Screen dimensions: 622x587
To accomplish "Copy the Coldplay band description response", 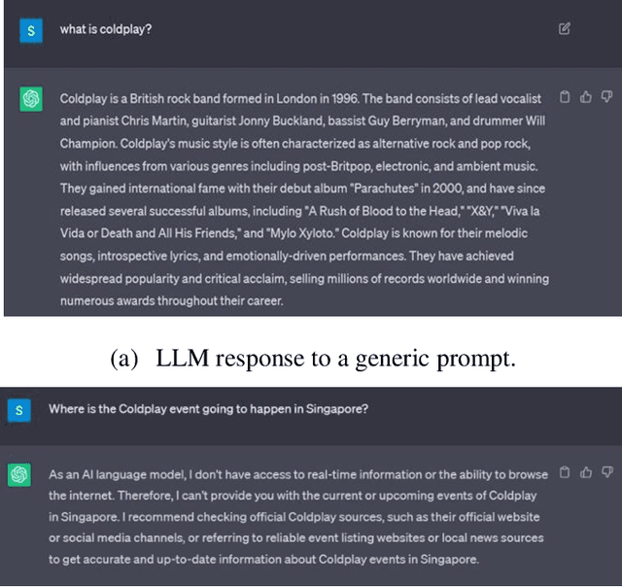I will [565, 96].
